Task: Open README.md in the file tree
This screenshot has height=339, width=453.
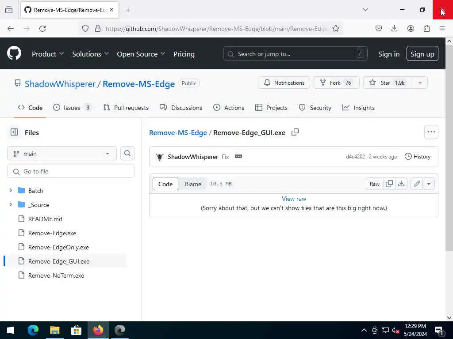Action: (x=45, y=219)
